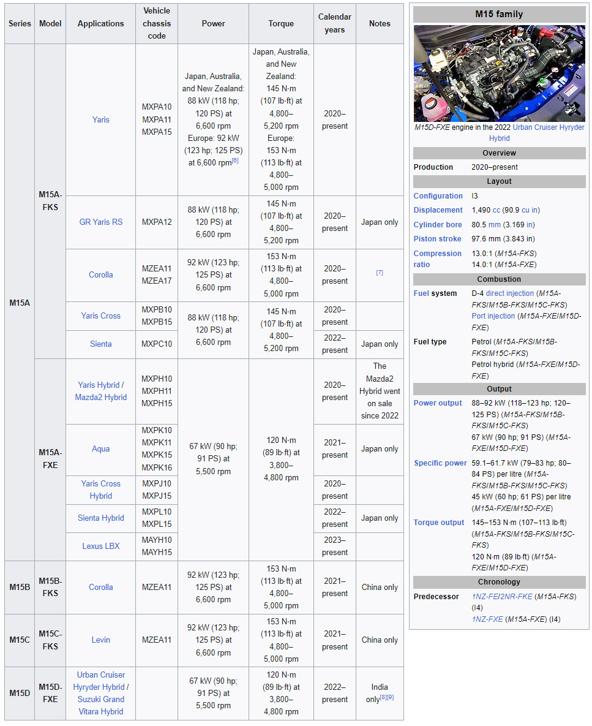This screenshot has height=726, width=592.
Task: Select the Calendar years column header
Action: (334, 24)
